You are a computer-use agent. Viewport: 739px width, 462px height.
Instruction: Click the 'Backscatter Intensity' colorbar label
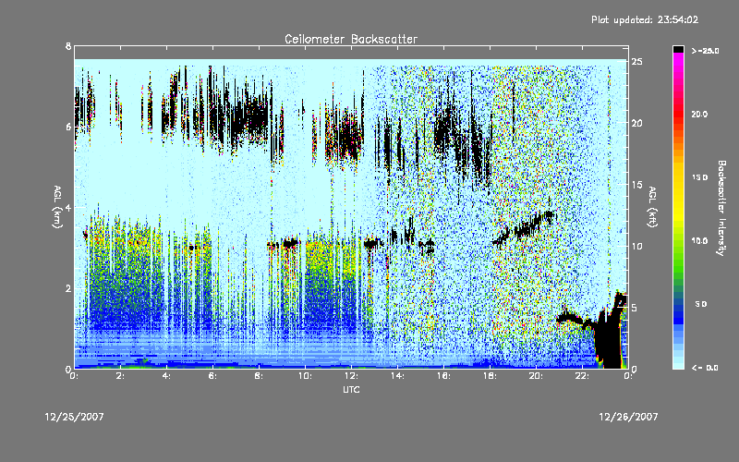click(x=721, y=208)
